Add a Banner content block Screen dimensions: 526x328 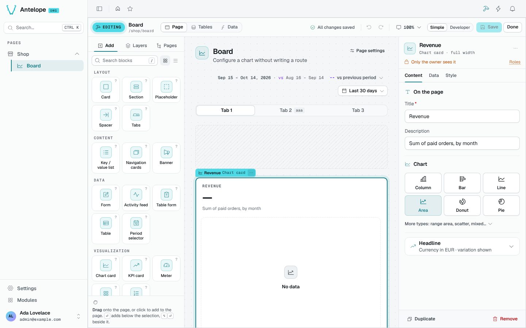click(166, 158)
